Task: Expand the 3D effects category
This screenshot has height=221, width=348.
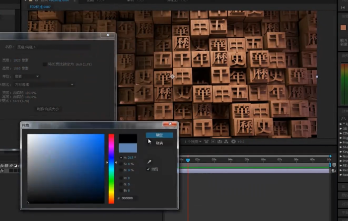Action: pyautogui.click(x=341, y=129)
